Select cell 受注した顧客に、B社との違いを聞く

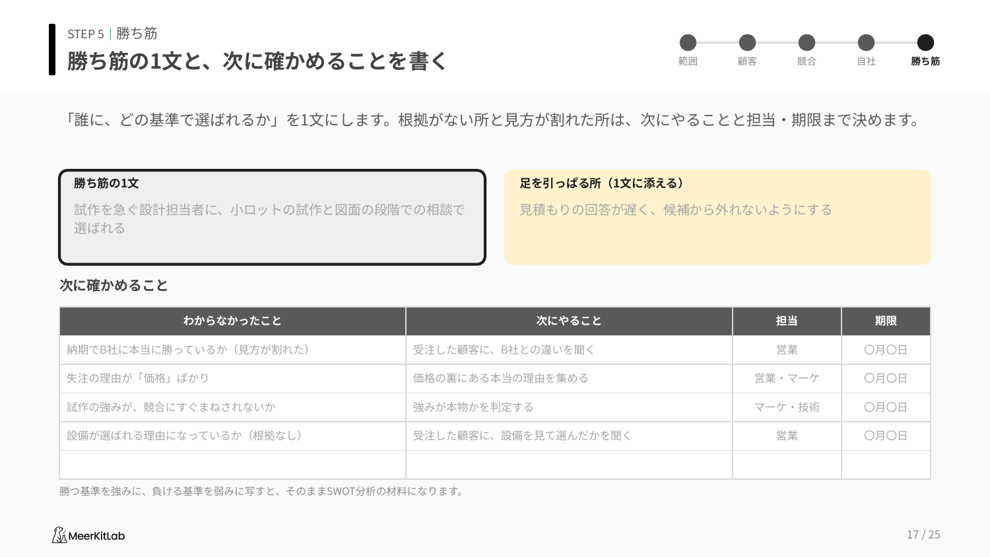tap(569, 350)
